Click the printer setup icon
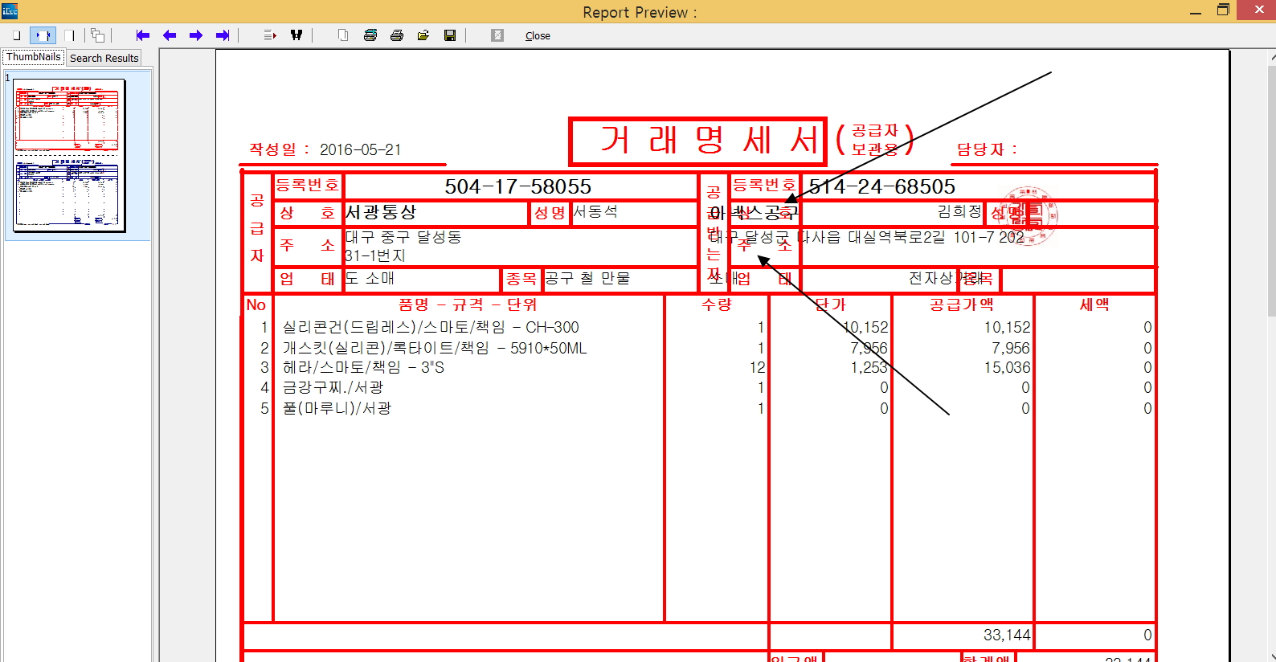This screenshot has width=1276, height=662. [x=370, y=35]
